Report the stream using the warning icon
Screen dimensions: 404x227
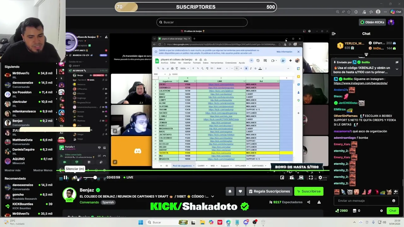point(319,202)
